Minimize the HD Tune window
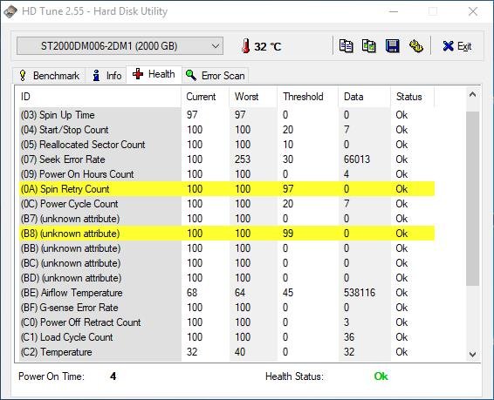494x400 pixels. point(394,11)
